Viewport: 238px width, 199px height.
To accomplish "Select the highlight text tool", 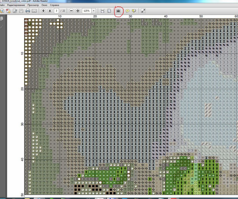I will click(134, 11).
